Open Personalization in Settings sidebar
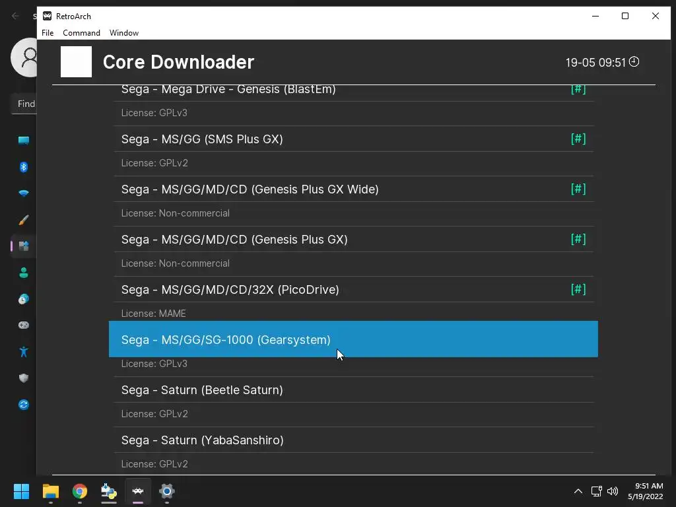This screenshot has height=507, width=676. pos(24,220)
